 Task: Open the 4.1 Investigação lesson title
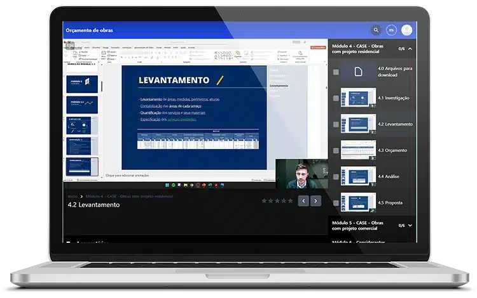[x=393, y=98]
